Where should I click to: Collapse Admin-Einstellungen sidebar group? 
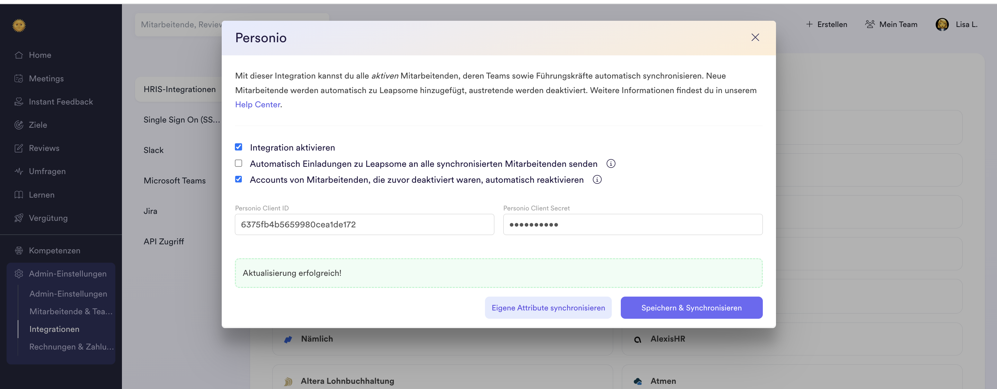(x=61, y=274)
